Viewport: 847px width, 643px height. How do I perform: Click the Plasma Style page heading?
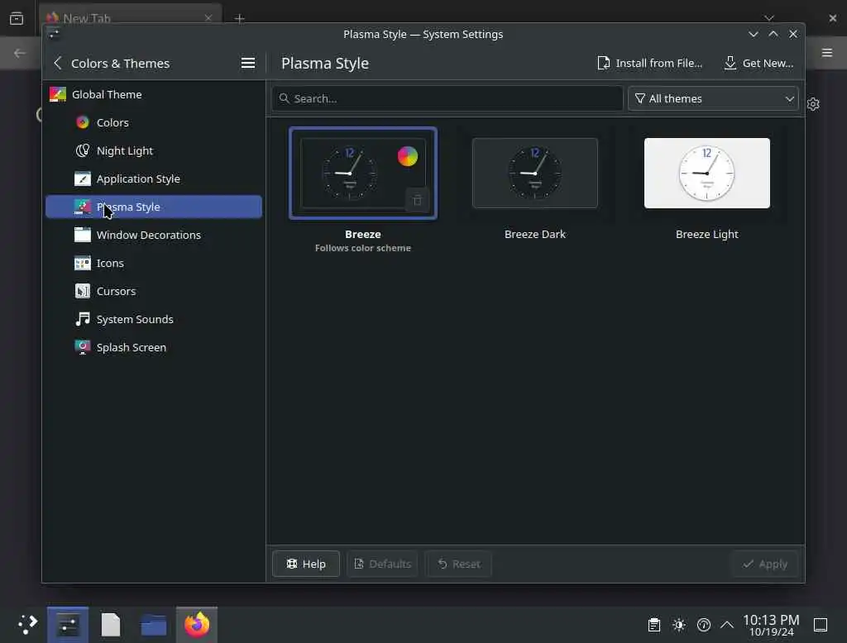coord(325,63)
